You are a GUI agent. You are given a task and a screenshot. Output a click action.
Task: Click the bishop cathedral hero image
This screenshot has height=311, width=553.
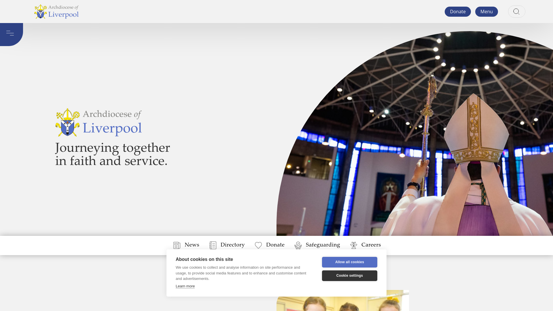(x=415, y=134)
